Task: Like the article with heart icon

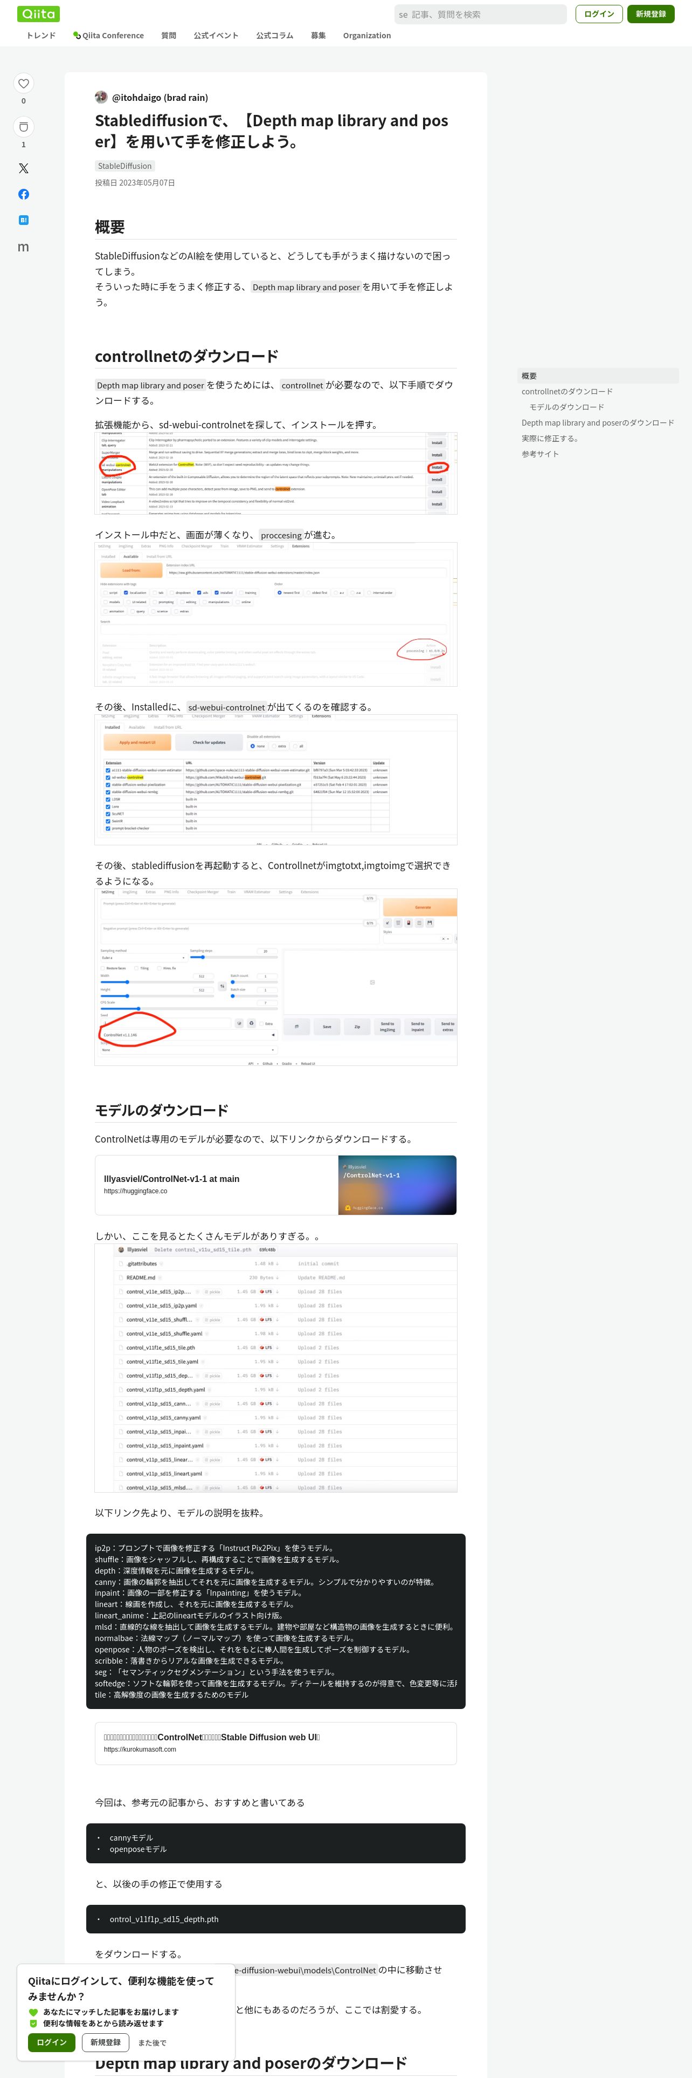Action: click(x=23, y=83)
